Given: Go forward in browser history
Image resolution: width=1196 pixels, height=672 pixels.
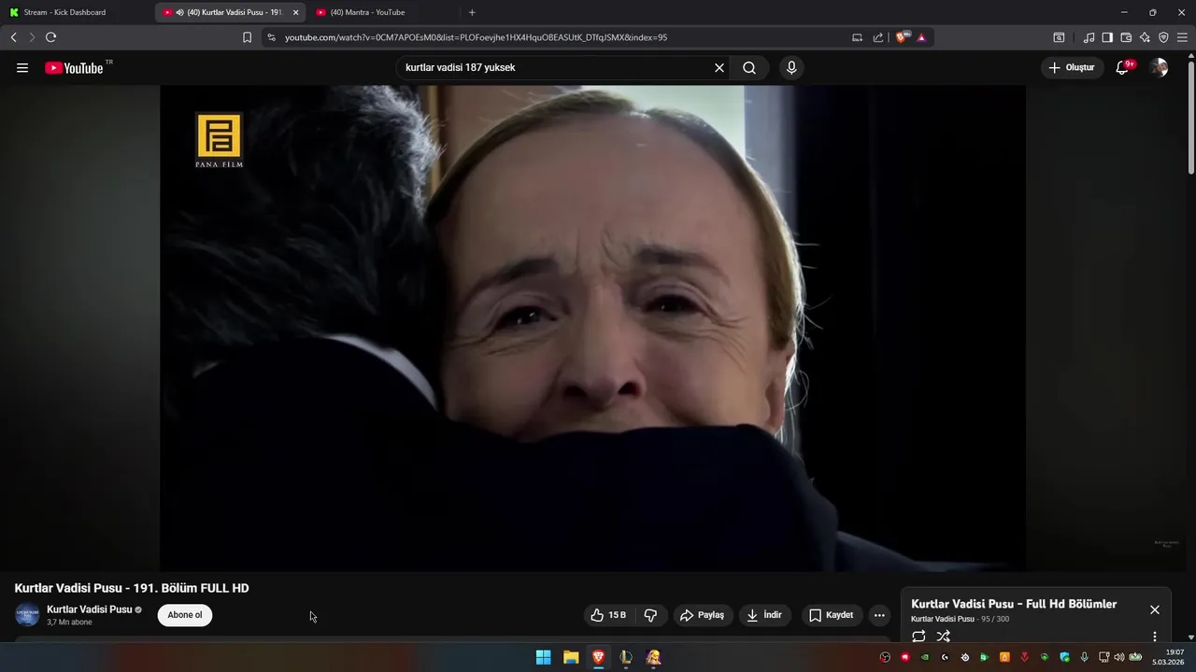Looking at the screenshot, I should point(32,37).
